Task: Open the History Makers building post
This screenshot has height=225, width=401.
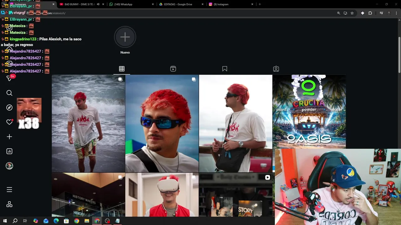Action: pos(88,195)
